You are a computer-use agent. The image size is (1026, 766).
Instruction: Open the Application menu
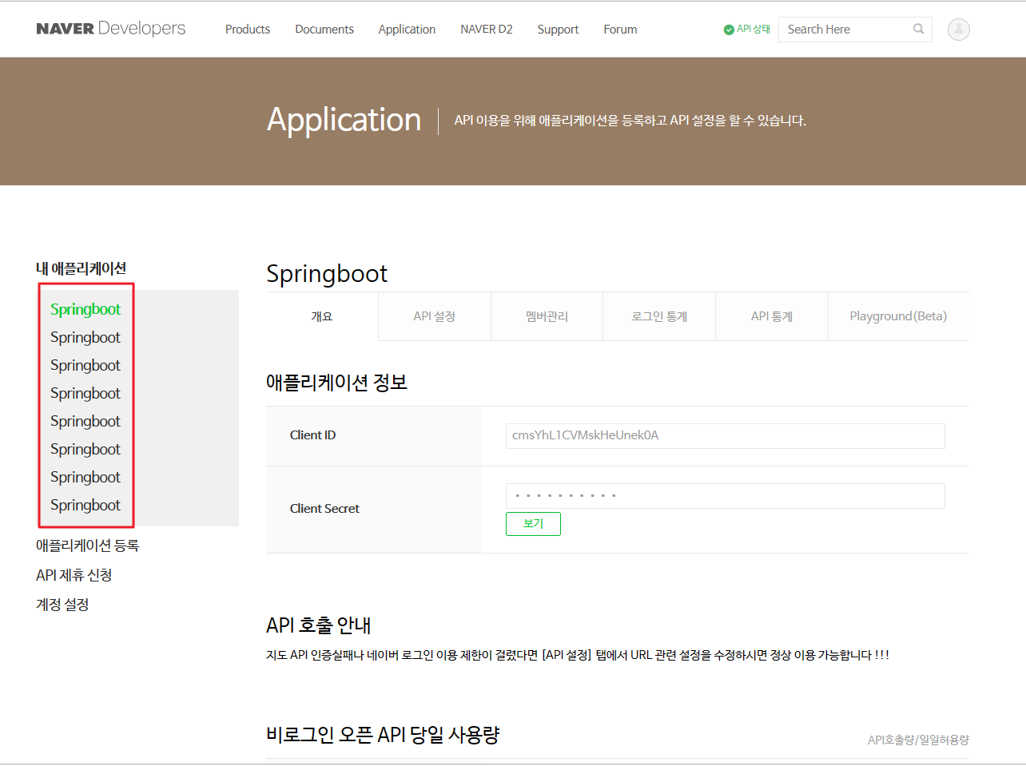pyautogui.click(x=407, y=30)
